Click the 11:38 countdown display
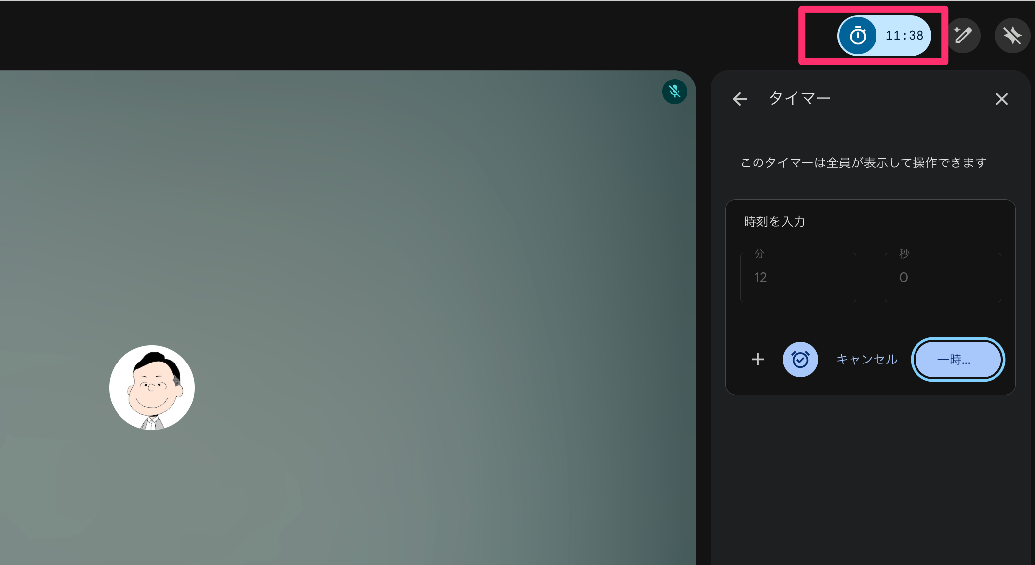The image size is (1035, 565). (x=904, y=36)
